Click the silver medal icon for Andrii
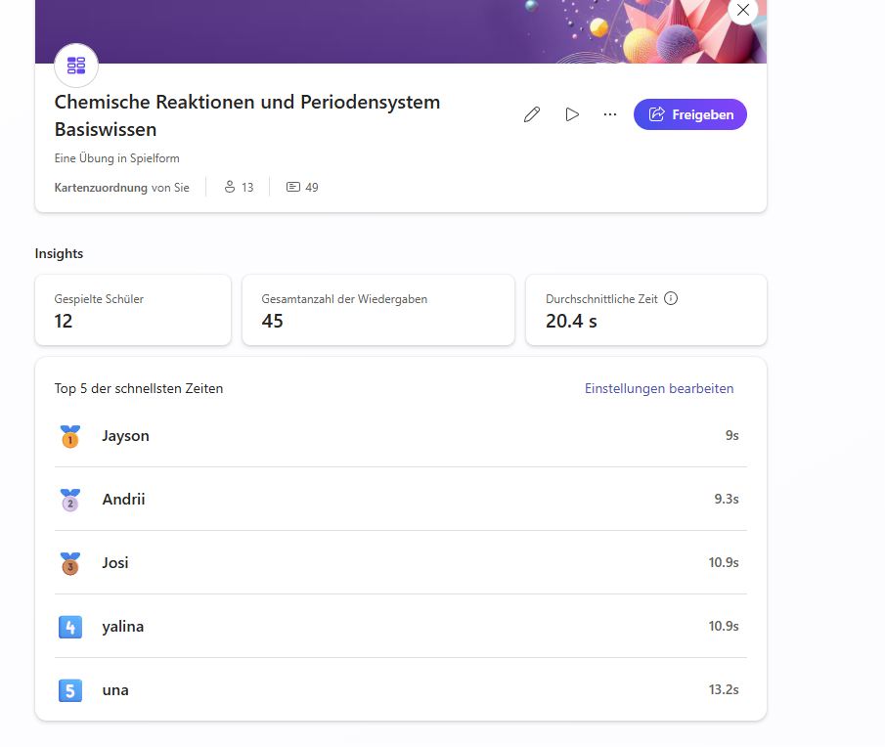The height and width of the screenshot is (747, 885). point(69,500)
